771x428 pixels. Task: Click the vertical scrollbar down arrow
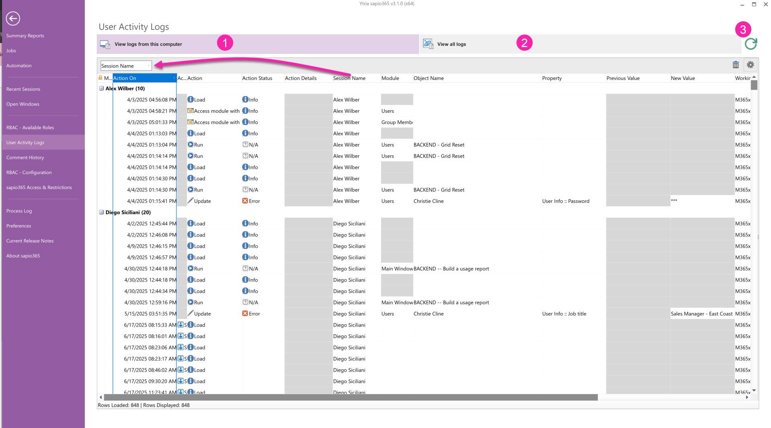pos(754,390)
